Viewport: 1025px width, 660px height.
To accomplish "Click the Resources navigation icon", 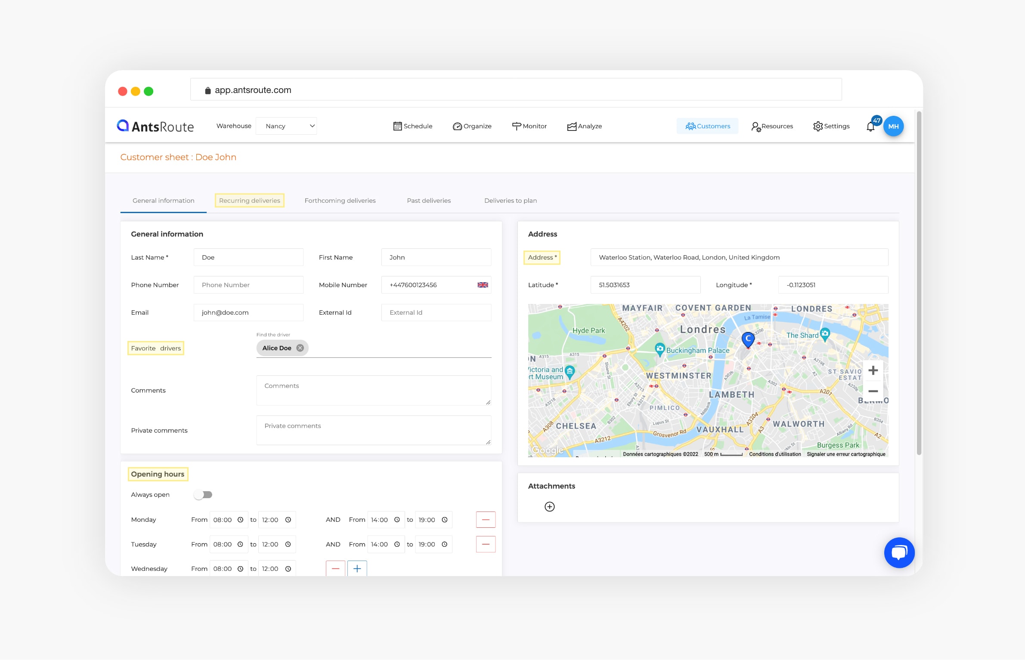I will click(x=754, y=126).
